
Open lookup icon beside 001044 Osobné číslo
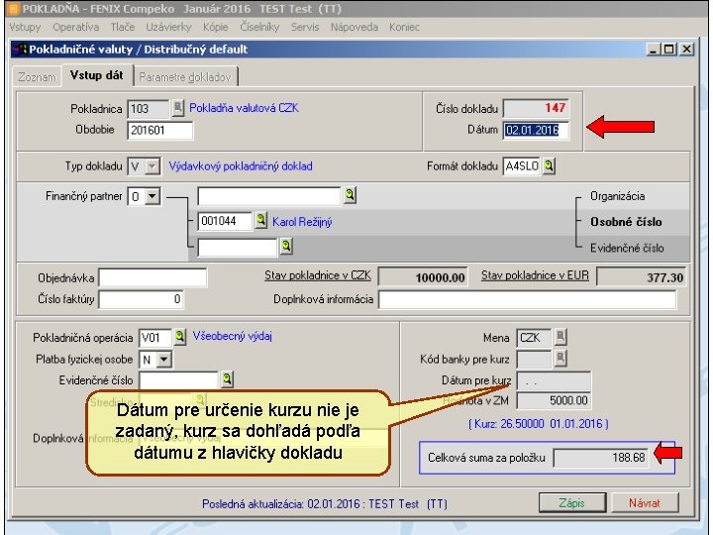[x=260, y=221]
